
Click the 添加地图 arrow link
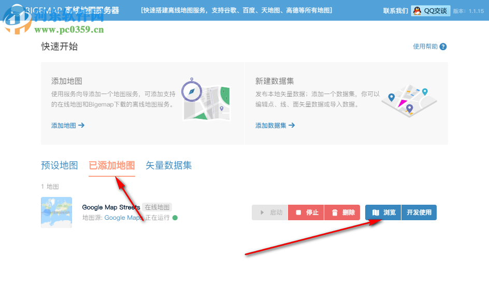pyautogui.click(x=68, y=126)
